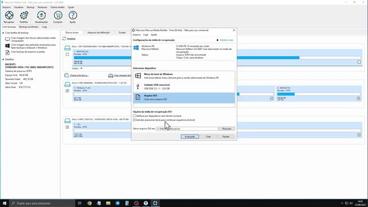Select the 'Menu de boot do Windows' device row
The image size is (368, 207).
pyautogui.click(x=184, y=76)
